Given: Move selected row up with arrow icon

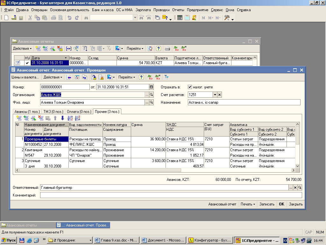Looking at the screenshot, I should tap(55, 118).
